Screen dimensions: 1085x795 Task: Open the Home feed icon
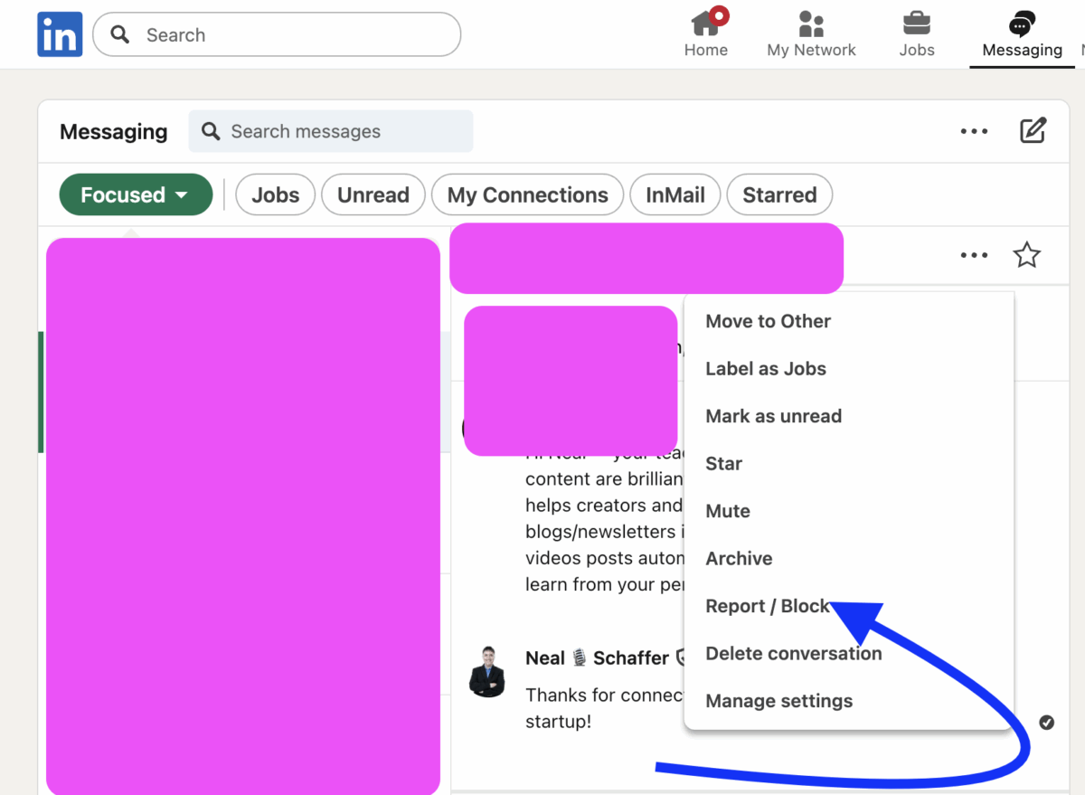click(x=705, y=24)
